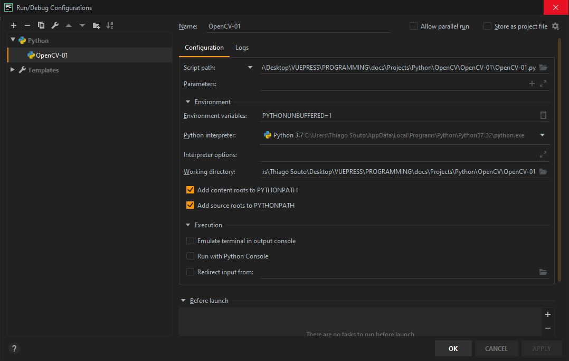Image resolution: width=569 pixels, height=361 pixels.
Task: Collapse the Before launch section
Action: (x=183, y=301)
